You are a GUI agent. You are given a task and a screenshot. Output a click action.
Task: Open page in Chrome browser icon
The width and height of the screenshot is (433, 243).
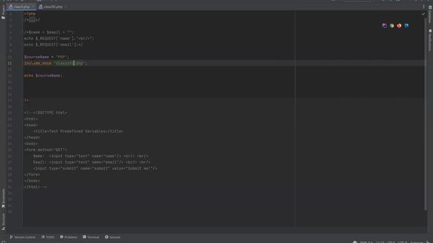click(x=392, y=26)
